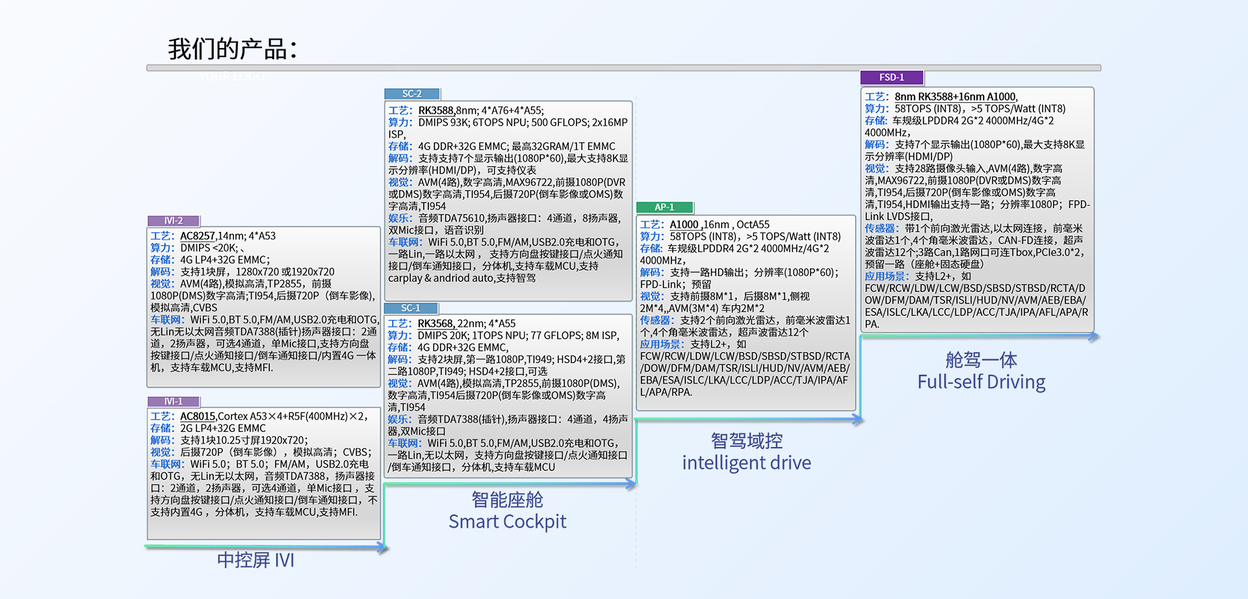
Task: Select the 智能座舱 heading
Action: tap(507, 500)
